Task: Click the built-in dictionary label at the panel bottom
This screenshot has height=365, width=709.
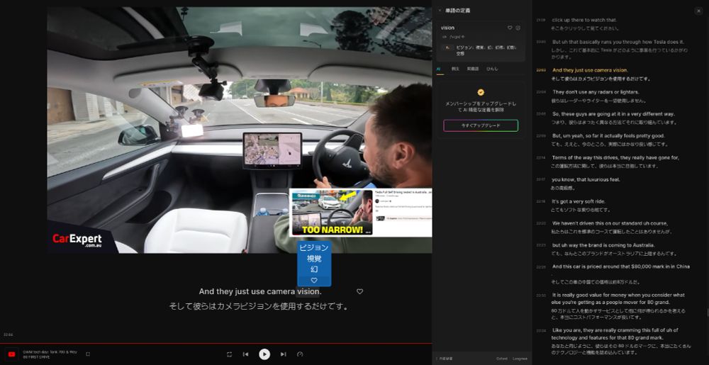Action: tap(443, 359)
